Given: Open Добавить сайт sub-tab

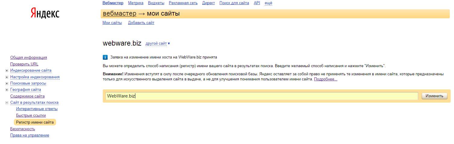Looking at the screenshot, I should (x=141, y=23).
